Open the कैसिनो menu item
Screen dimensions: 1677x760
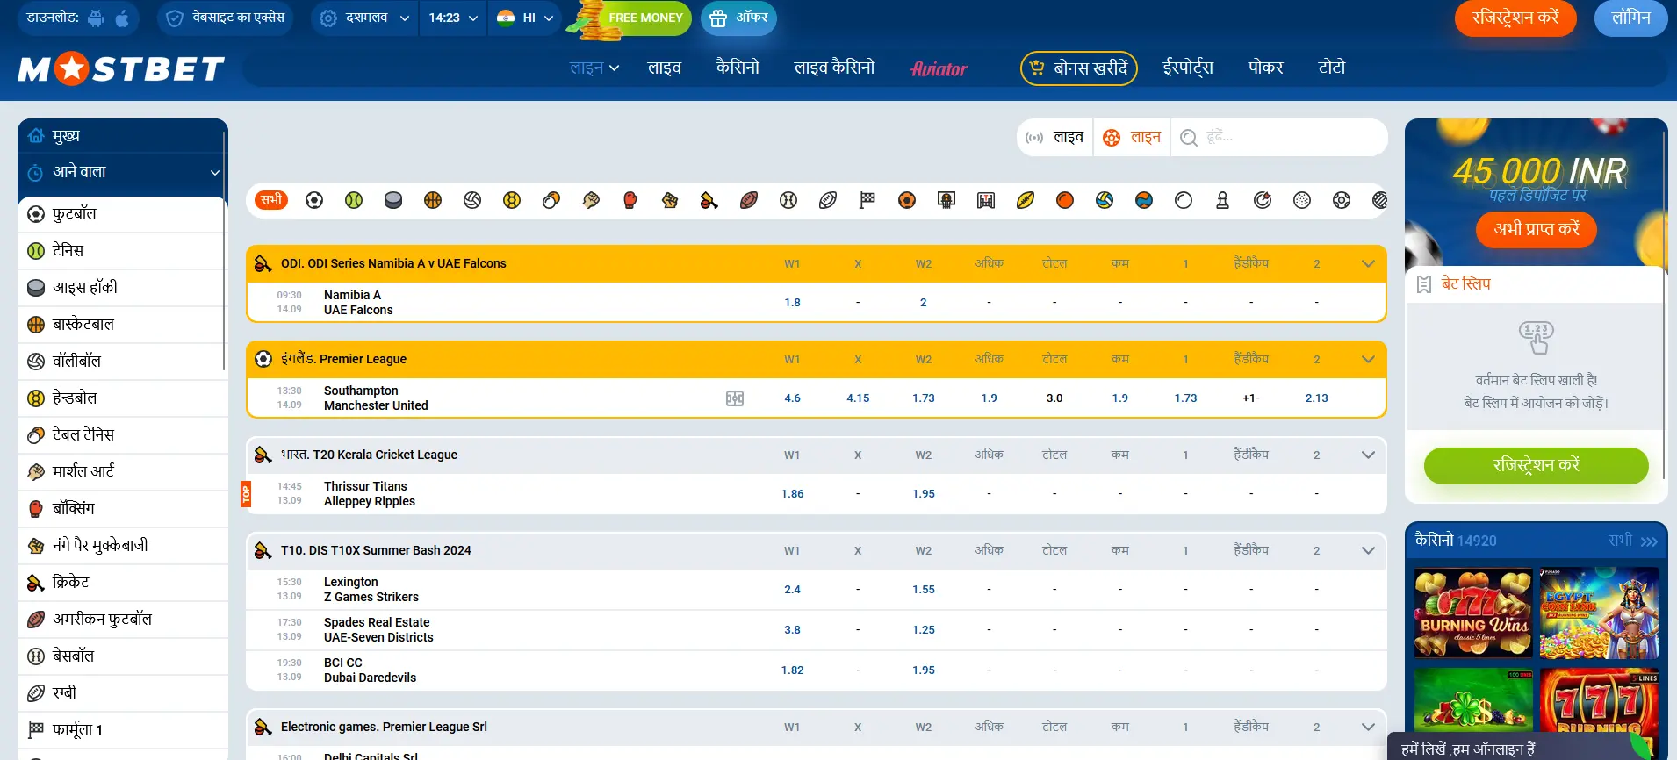point(738,68)
